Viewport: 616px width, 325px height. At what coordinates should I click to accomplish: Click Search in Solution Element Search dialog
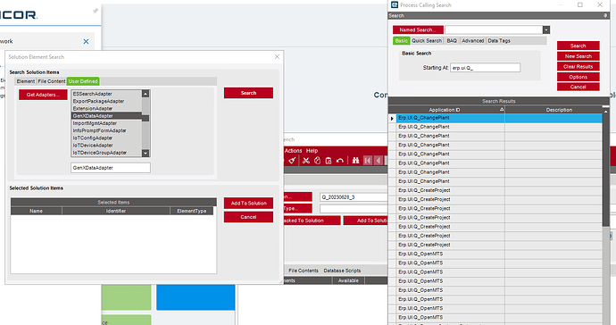click(x=248, y=93)
